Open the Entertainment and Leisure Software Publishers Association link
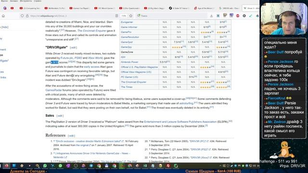308x173 pixels. tap(180, 122)
